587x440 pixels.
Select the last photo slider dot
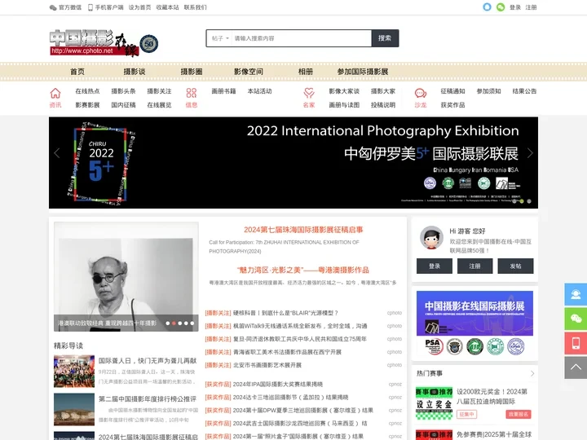click(192, 323)
